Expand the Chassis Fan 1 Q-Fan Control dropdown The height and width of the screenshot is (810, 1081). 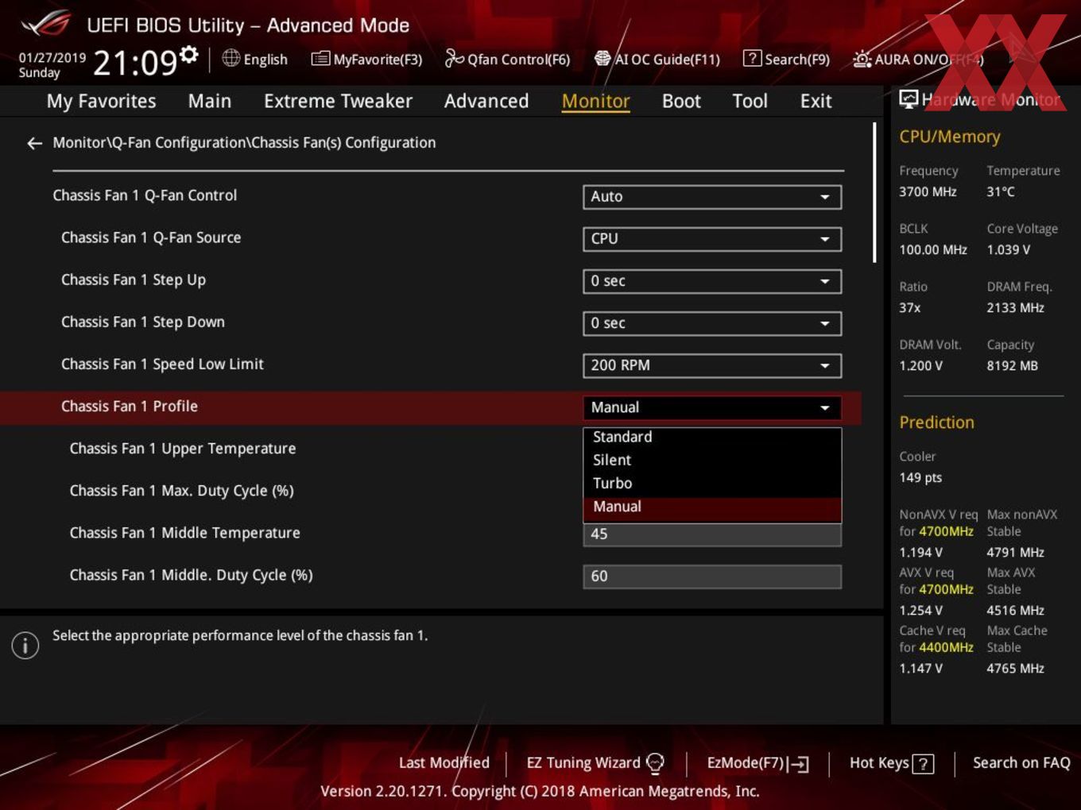tap(712, 197)
